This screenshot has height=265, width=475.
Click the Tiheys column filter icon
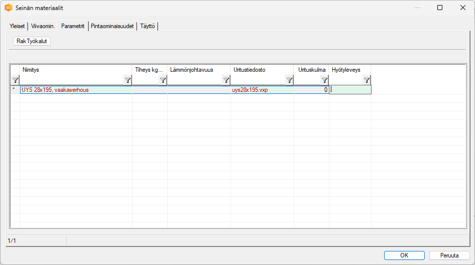(163, 80)
